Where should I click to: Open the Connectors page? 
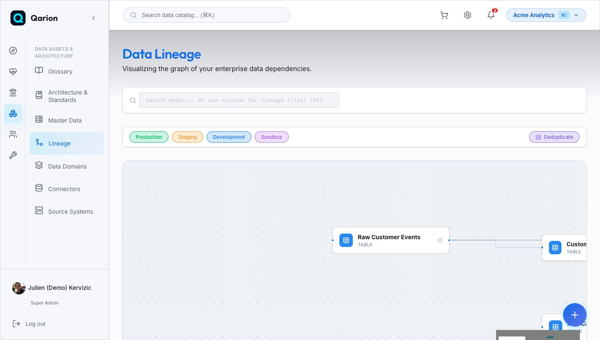click(x=67, y=189)
